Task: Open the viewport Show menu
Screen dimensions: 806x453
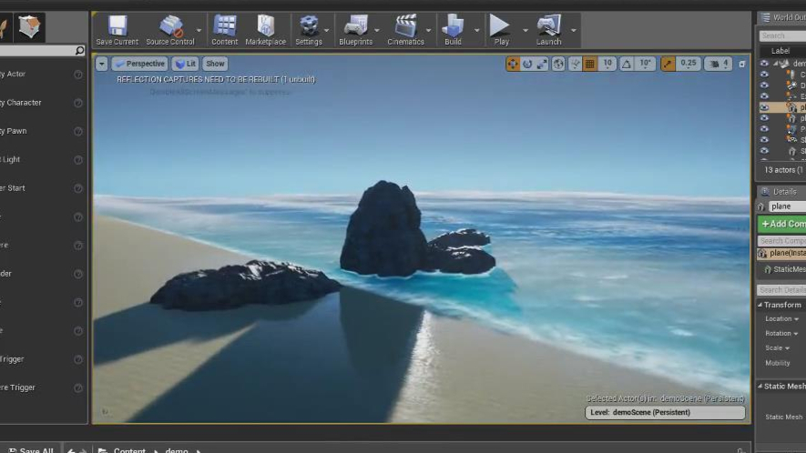Action: (x=215, y=64)
